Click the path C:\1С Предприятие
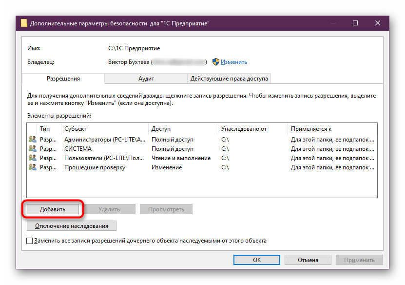The image size is (405, 285). (134, 48)
